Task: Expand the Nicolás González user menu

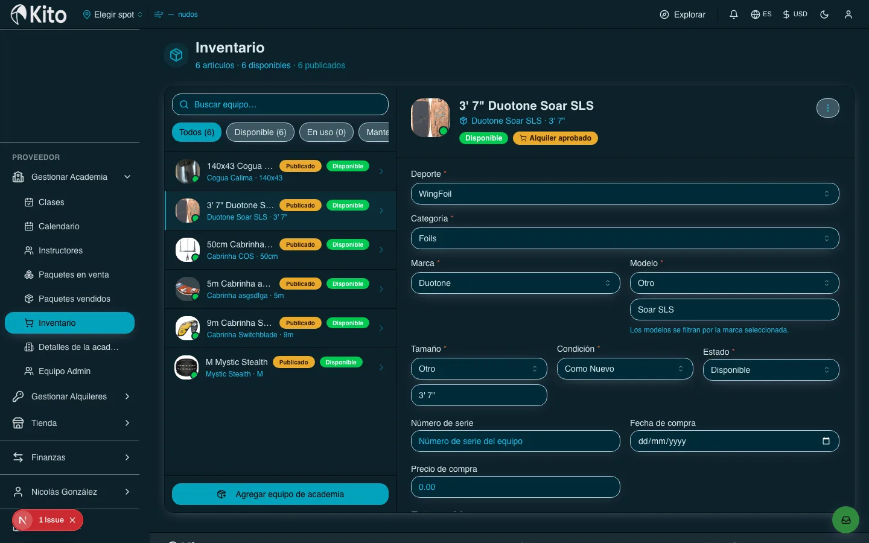Action: click(72, 492)
